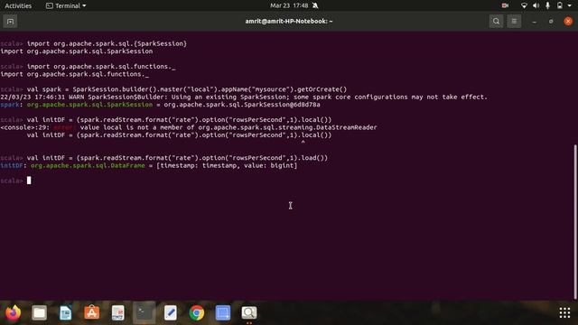
Task: Open the Terminal app menu
Action: pyautogui.click(x=66, y=5)
